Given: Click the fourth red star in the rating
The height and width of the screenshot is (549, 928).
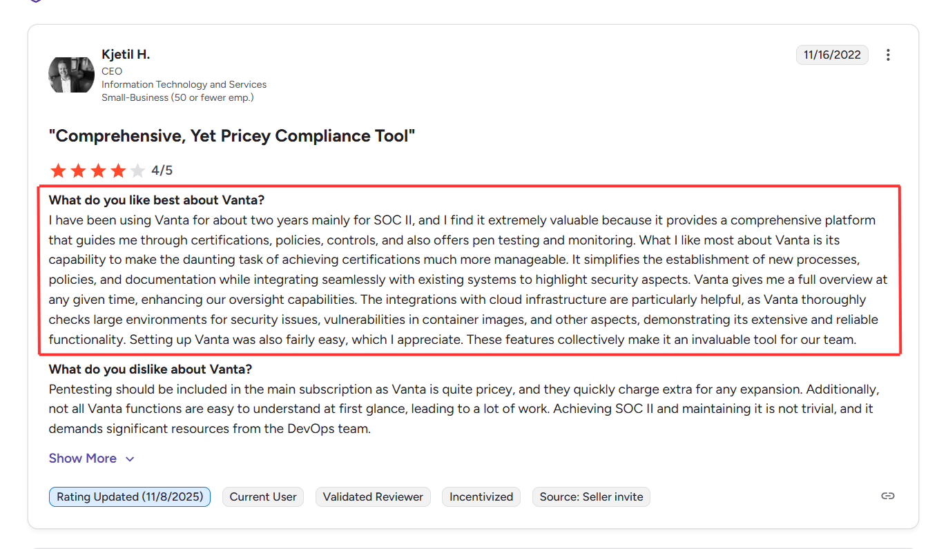Looking at the screenshot, I should (x=118, y=169).
